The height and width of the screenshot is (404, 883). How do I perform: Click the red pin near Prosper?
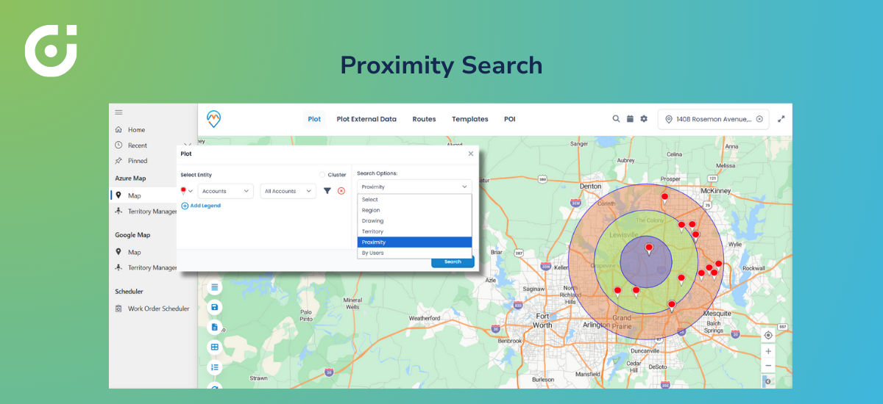(x=664, y=198)
